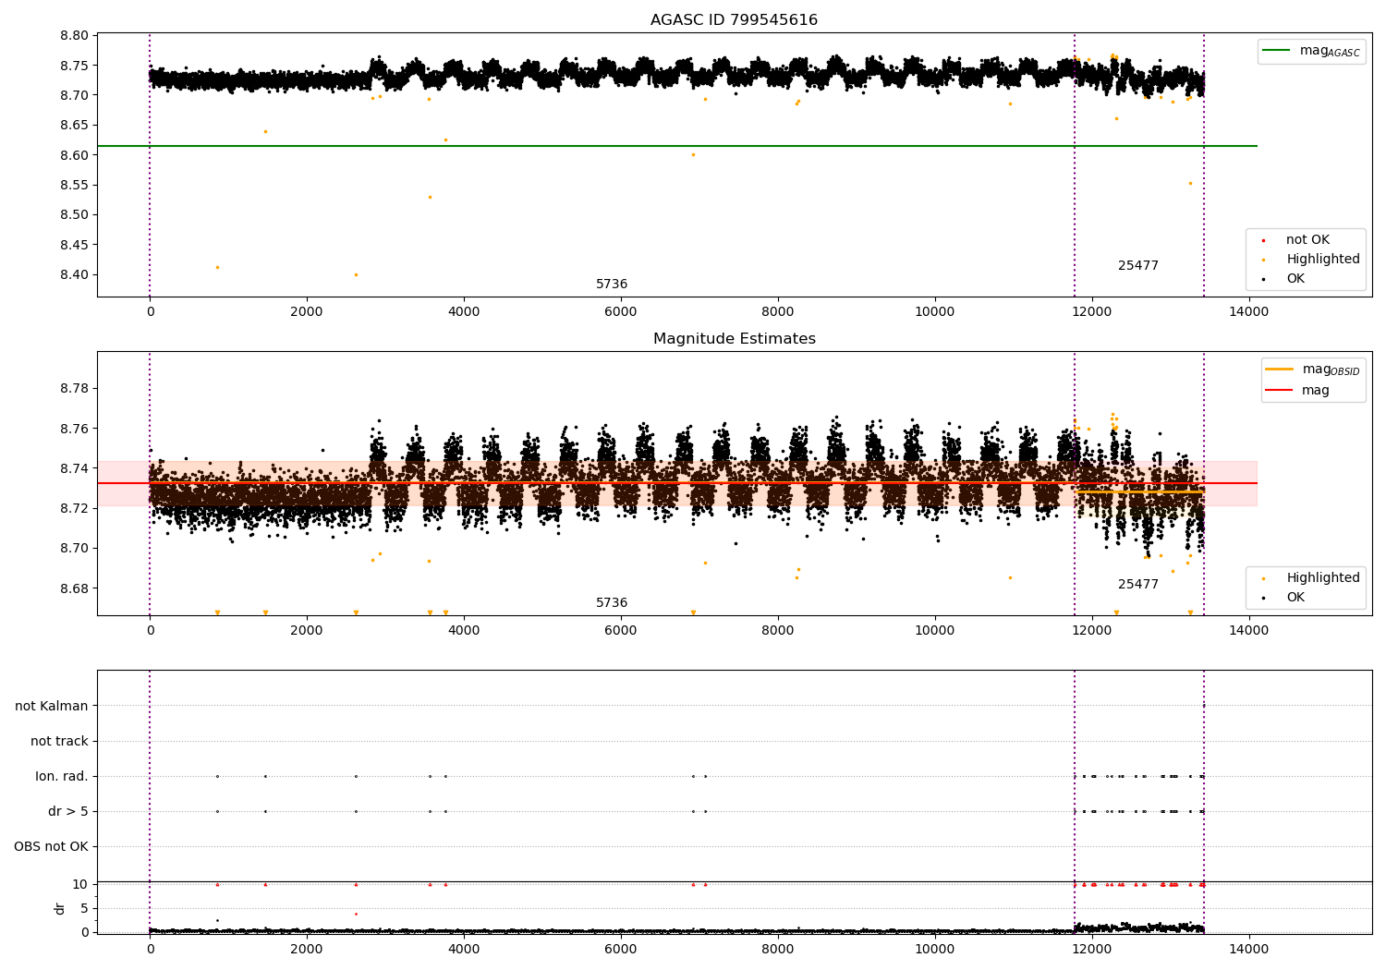Image resolution: width=1386 pixels, height=970 pixels.
Task: Click the 6000 x-tick under Magnitude Estimates plot
Action: pyautogui.click(x=621, y=631)
